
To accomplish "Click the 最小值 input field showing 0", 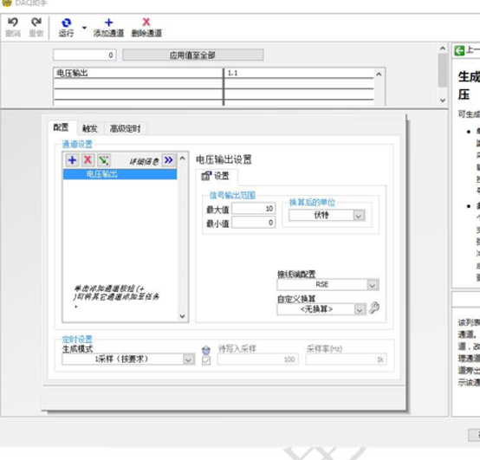I will click(254, 223).
